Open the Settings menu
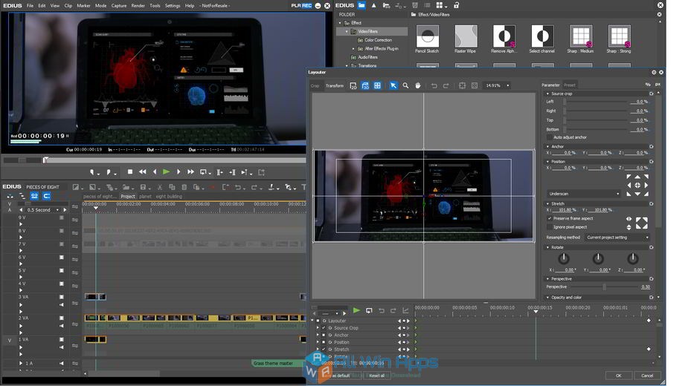Viewport: 688px width, 386px height. [x=173, y=6]
